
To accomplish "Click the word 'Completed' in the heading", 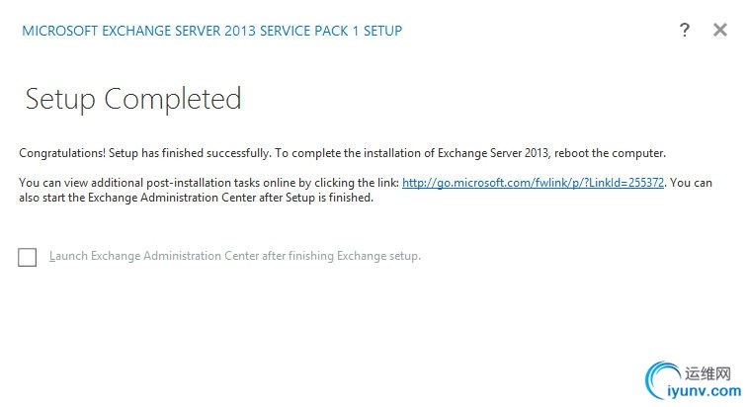I will pyautogui.click(x=173, y=100).
